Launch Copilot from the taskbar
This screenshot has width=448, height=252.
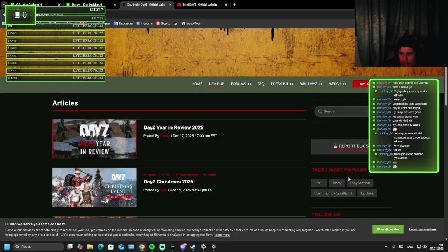pyautogui.click(x=80, y=247)
